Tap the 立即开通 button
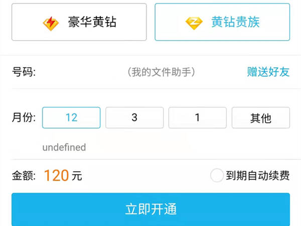Screen dimensions: 301x226 pos(150,209)
